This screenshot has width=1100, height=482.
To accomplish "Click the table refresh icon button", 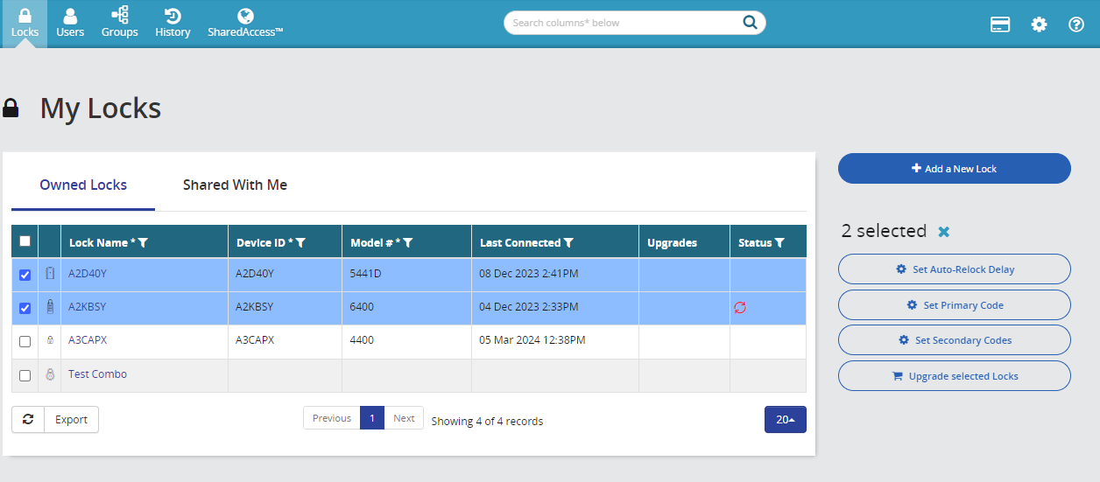I will click(x=28, y=419).
